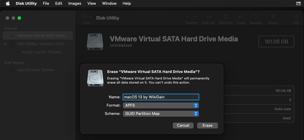Click the Erase toolbar icon

coord(241,17)
